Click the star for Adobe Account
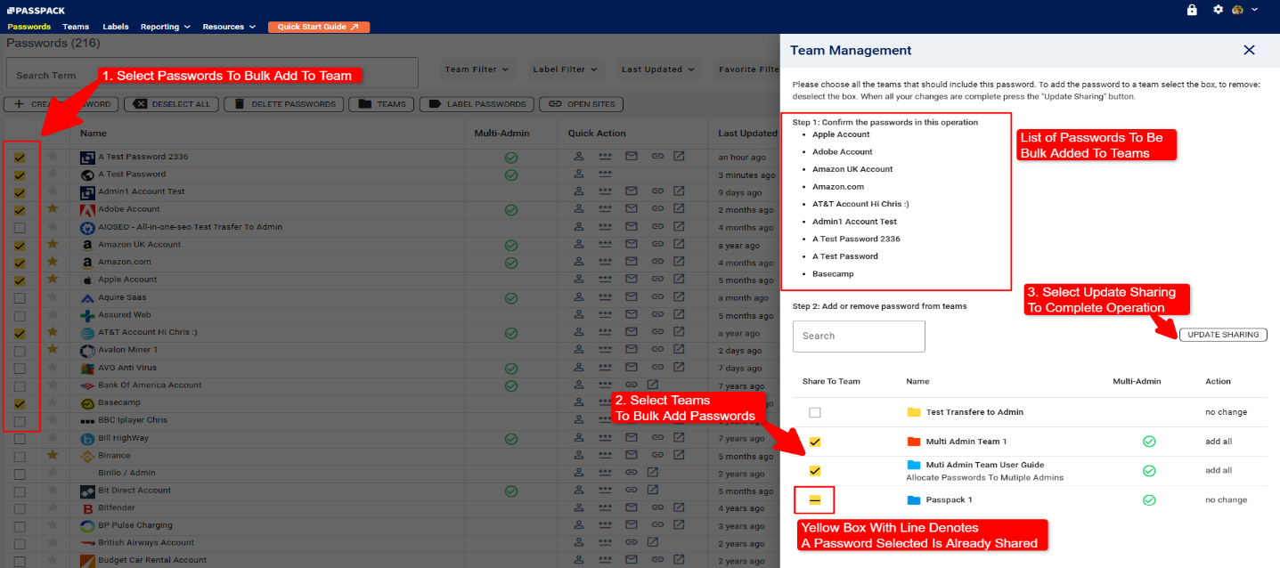 (53, 209)
